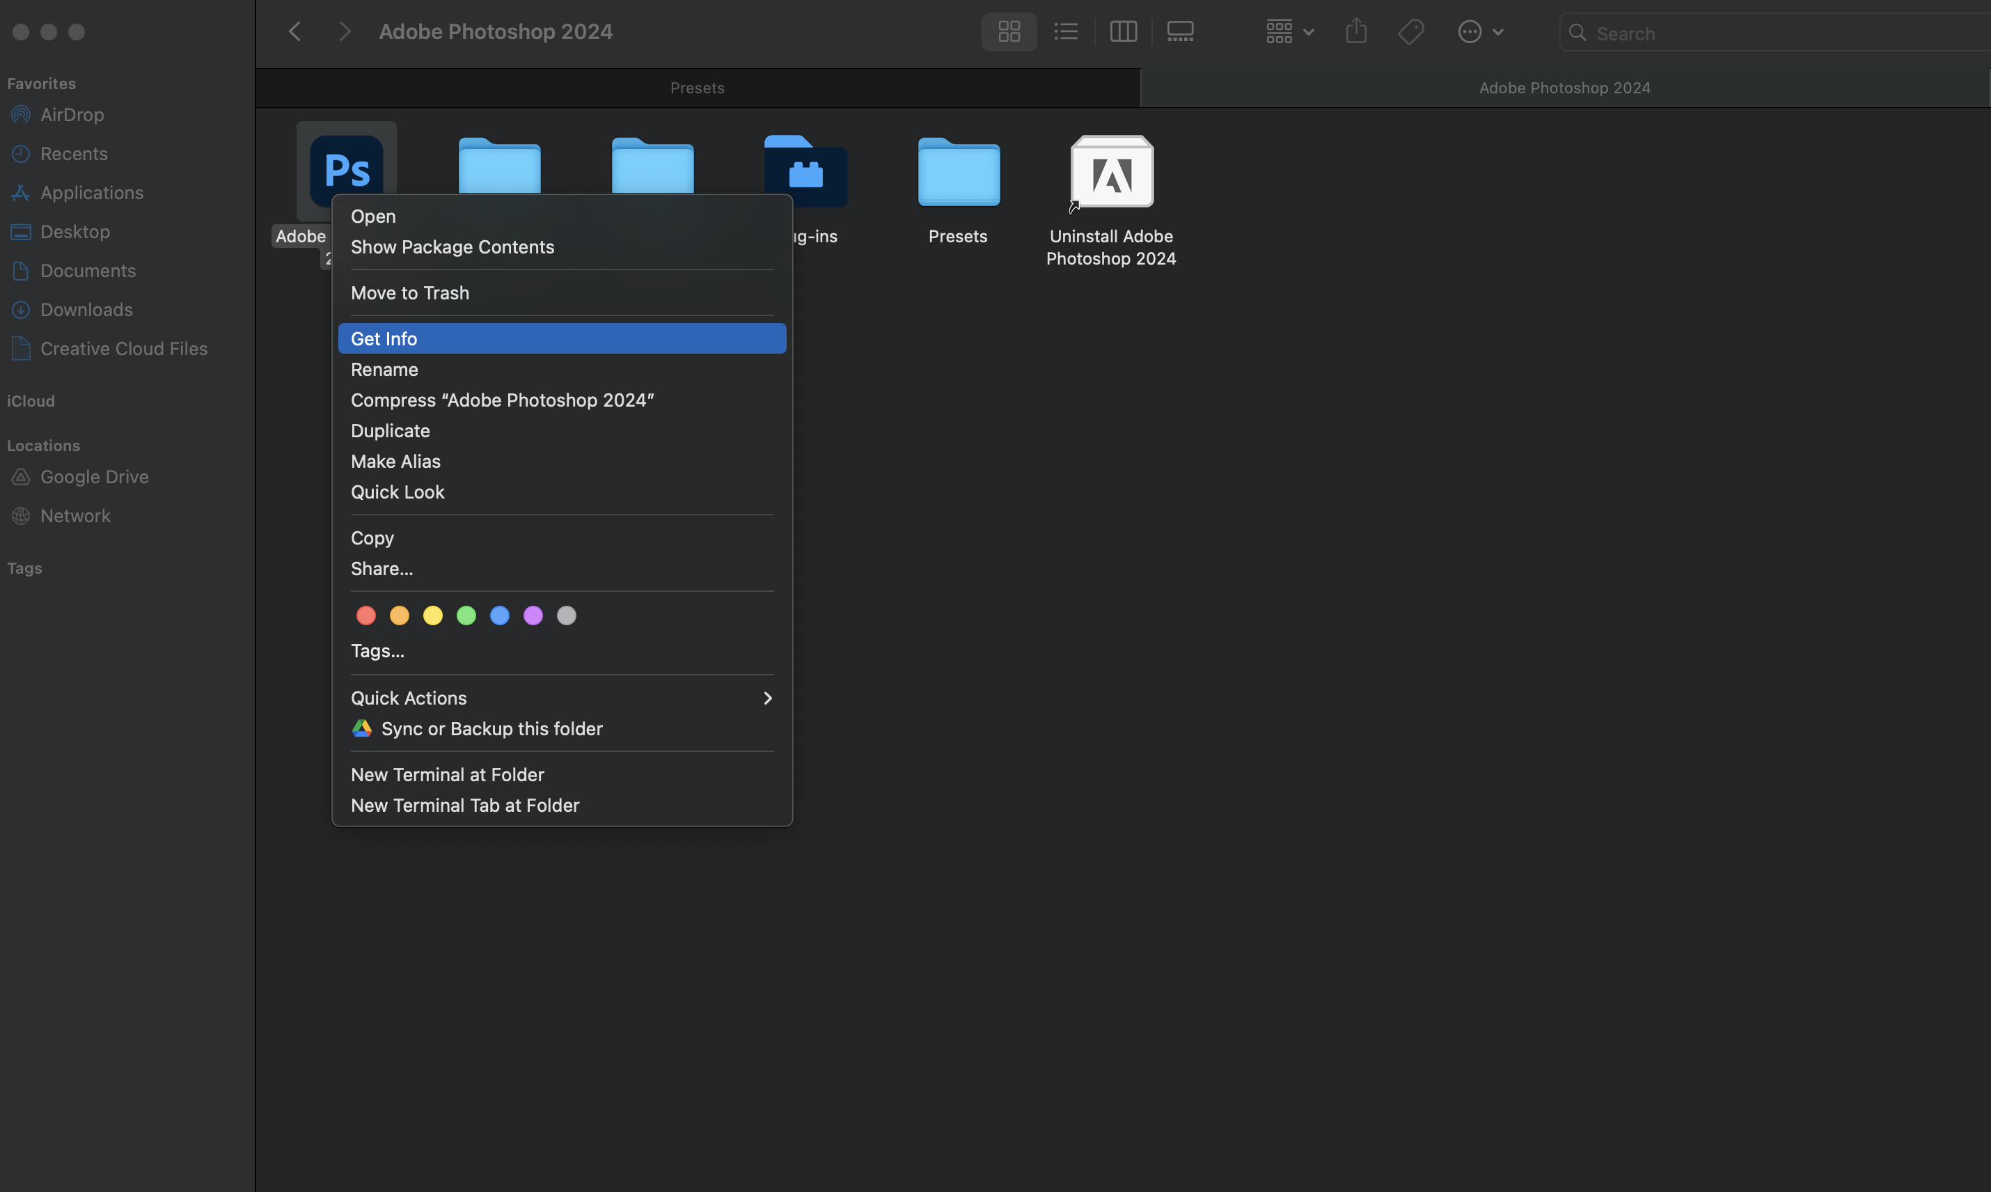Viewport: 1991px width, 1192px height.
Task: Expand the Quick Actions submenu
Action: click(x=409, y=697)
